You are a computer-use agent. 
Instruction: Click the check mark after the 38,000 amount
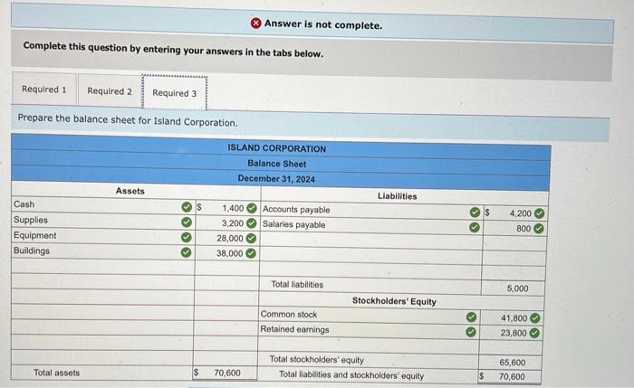click(x=251, y=253)
